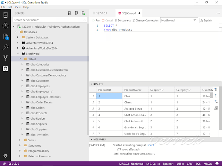Open the Task History clock icon
Screen dimensions: 222x166
pos(6,26)
